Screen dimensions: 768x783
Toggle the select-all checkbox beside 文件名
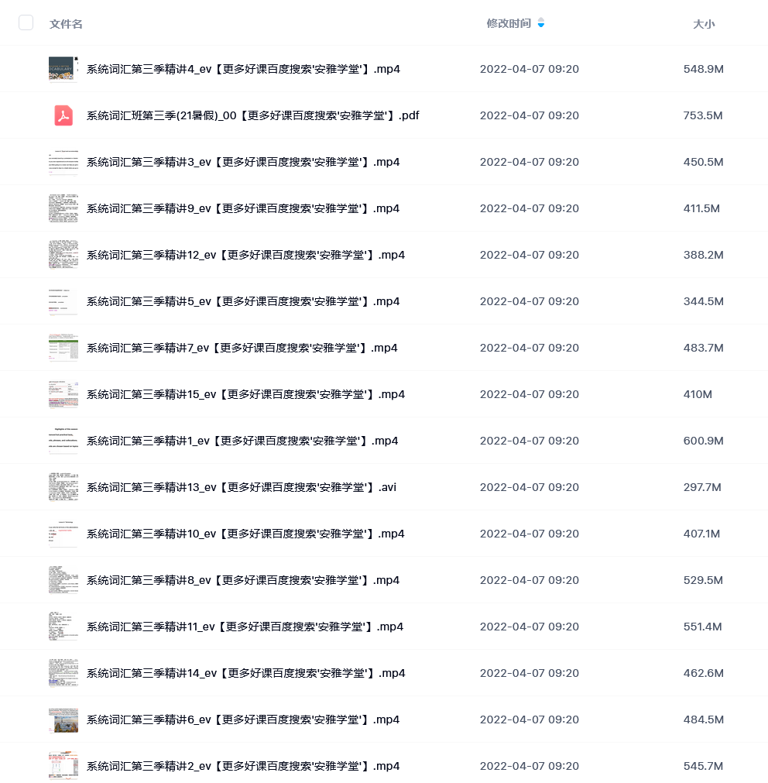(x=26, y=23)
